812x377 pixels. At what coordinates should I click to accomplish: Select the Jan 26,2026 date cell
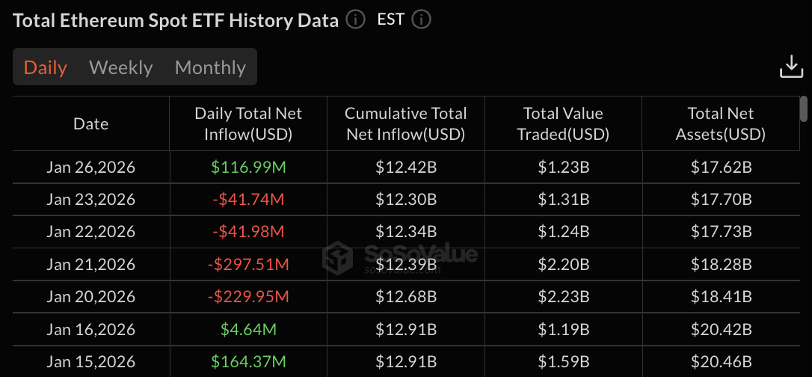tap(91, 167)
